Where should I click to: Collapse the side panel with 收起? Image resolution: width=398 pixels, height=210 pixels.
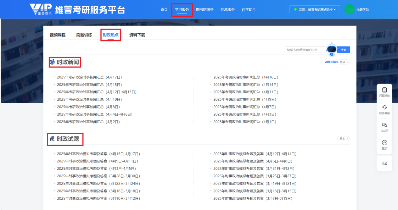(384, 163)
